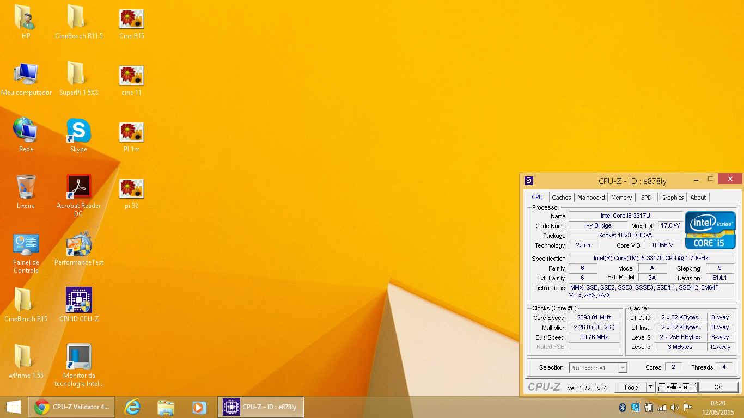Screen dimensions: 744x418
Task: Click the taskbar clock and date
Action: coord(718,408)
